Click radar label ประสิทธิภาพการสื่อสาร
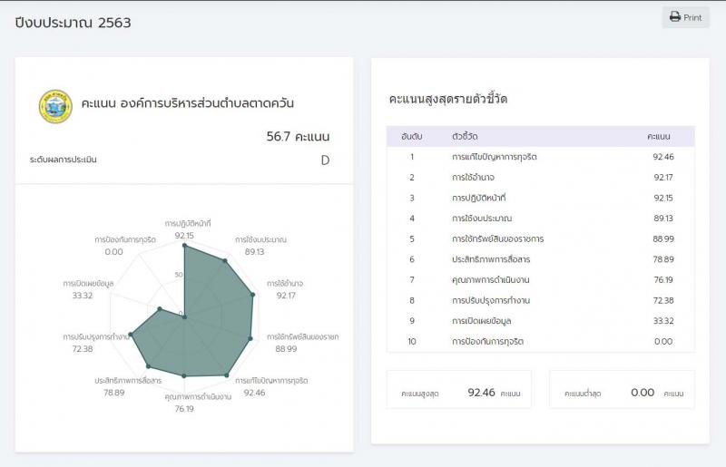726x467 pixels. click(x=128, y=381)
